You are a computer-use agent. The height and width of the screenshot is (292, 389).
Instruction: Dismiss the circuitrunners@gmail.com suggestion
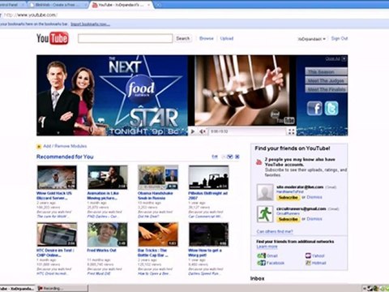pyautogui.click(x=314, y=219)
